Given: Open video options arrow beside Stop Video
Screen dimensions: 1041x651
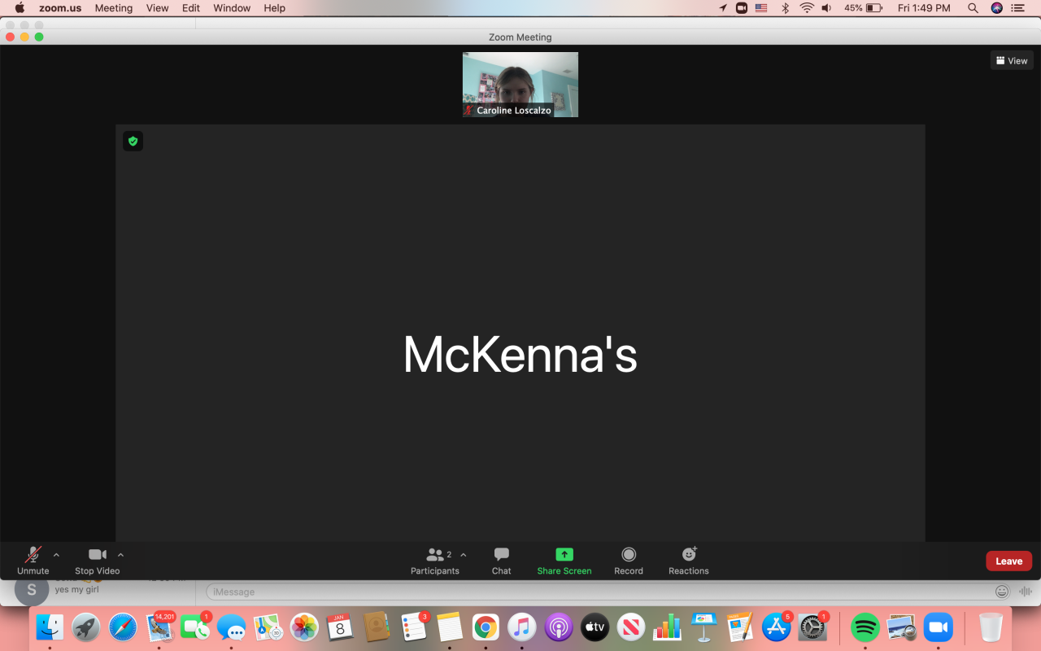Looking at the screenshot, I should click(120, 555).
